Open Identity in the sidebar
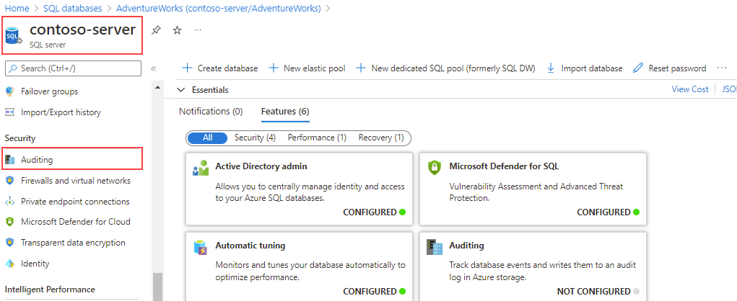This screenshot has width=737, height=301. 35,264
